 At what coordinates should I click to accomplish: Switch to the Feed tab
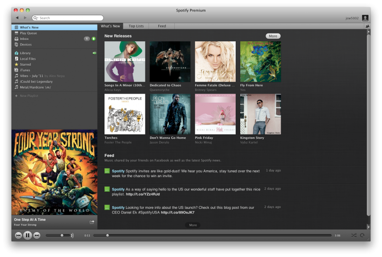click(162, 26)
